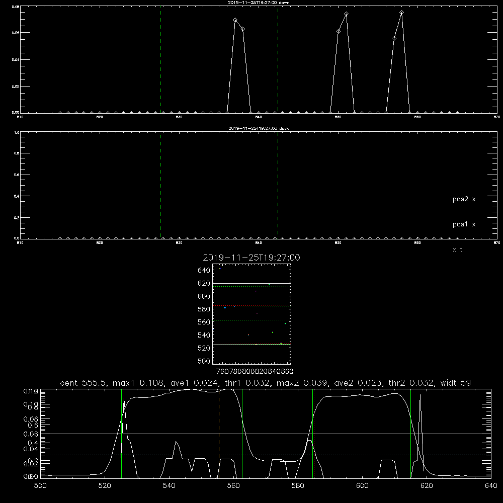This screenshot has height=503, width=503.
Task: Click the y-axis label '500' on image panel
Action: [x=204, y=361]
